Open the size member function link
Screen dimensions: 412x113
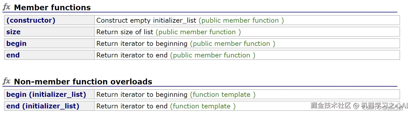[14, 32]
